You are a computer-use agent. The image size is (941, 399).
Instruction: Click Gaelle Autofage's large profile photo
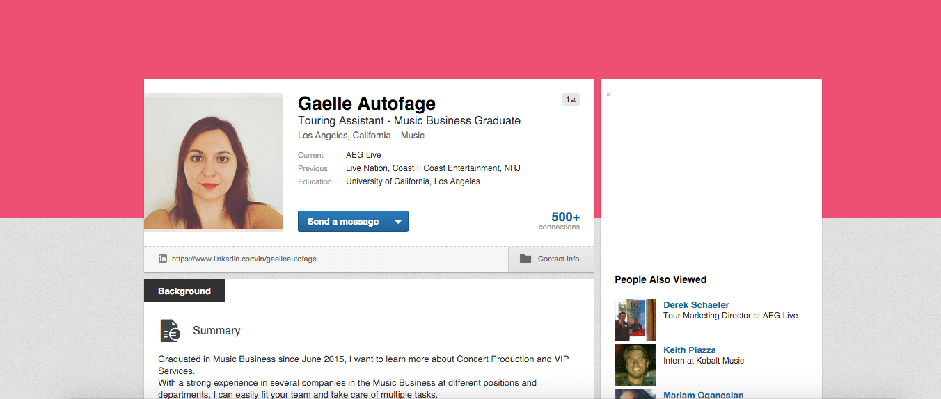coord(214,161)
